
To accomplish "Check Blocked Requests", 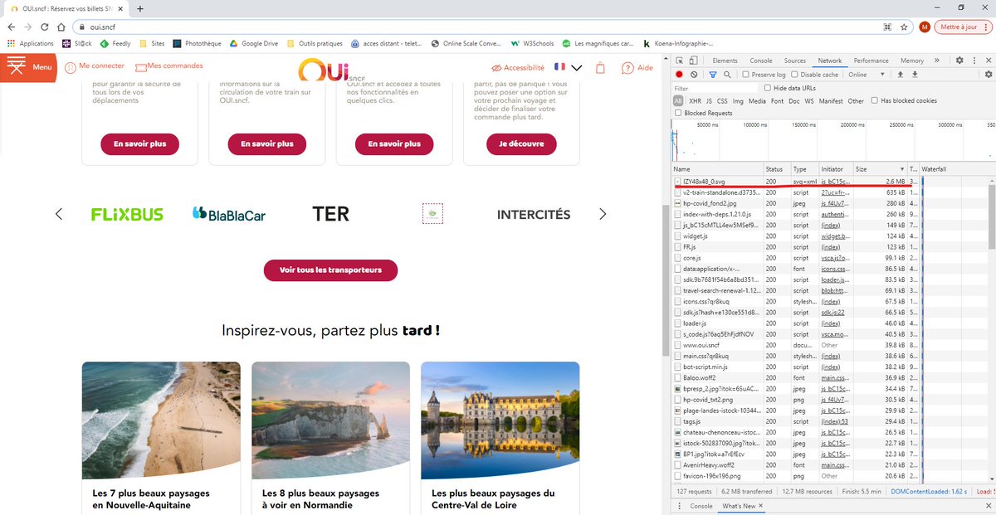I will tap(679, 113).
